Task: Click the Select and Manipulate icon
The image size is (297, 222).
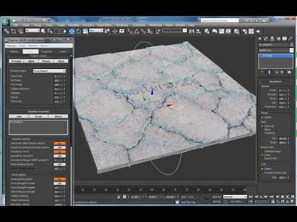Action: (x=114, y=31)
